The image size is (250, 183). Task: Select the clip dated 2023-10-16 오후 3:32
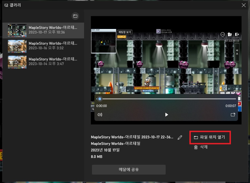coord(43,46)
